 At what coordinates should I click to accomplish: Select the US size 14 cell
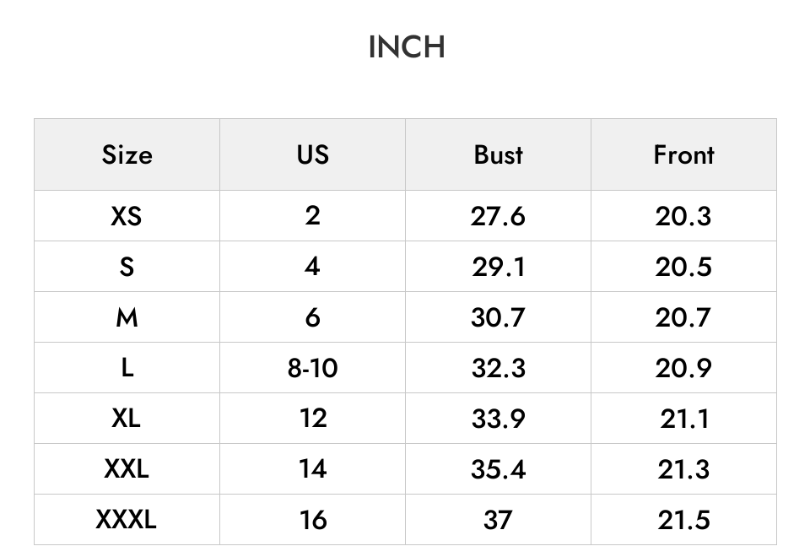click(x=312, y=469)
